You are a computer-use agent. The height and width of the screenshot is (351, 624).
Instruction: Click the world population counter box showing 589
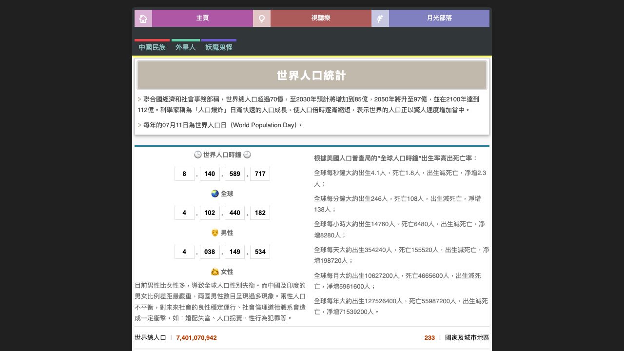tap(234, 174)
